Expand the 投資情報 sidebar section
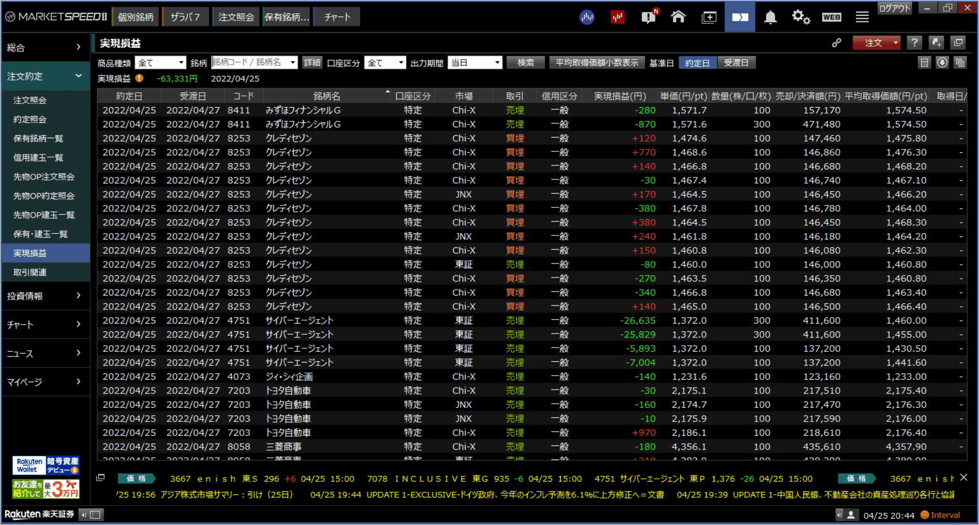979x525 pixels. tap(45, 296)
